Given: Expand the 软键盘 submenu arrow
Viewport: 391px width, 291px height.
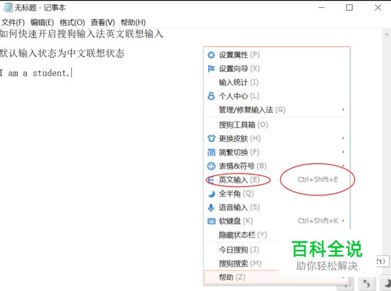Looking at the screenshot, I should pyautogui.click(x=344, y=221).
